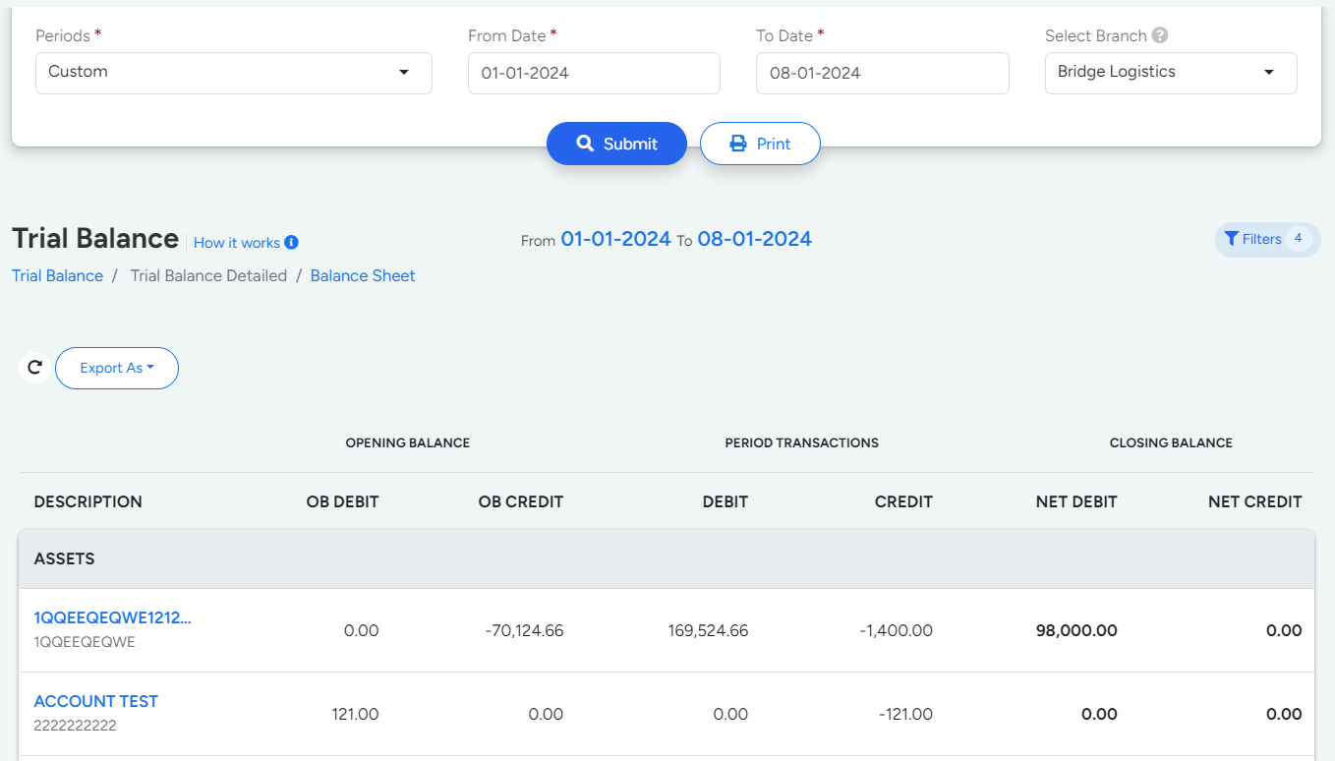Viewport: 1335px width, 761px height.
Task: Click the info icon next to How it works
Action: point(291,243)
